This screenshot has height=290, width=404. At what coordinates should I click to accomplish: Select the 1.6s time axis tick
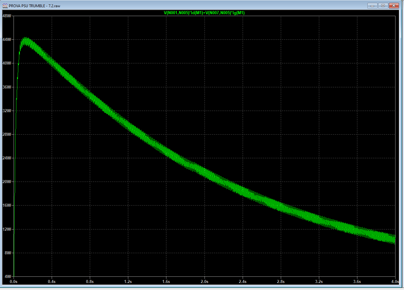[x=166, y=281]
